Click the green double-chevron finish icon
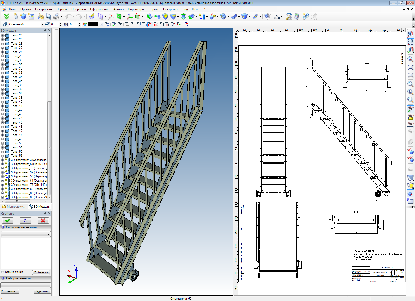This screenshot has height=301, width=415. (x=6, y=17)
